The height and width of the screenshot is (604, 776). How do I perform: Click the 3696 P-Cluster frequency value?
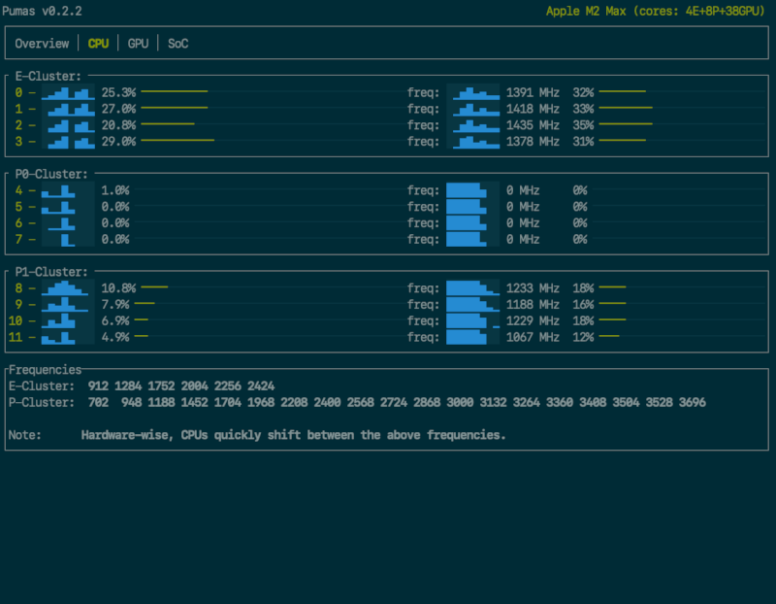coord(692,402)
